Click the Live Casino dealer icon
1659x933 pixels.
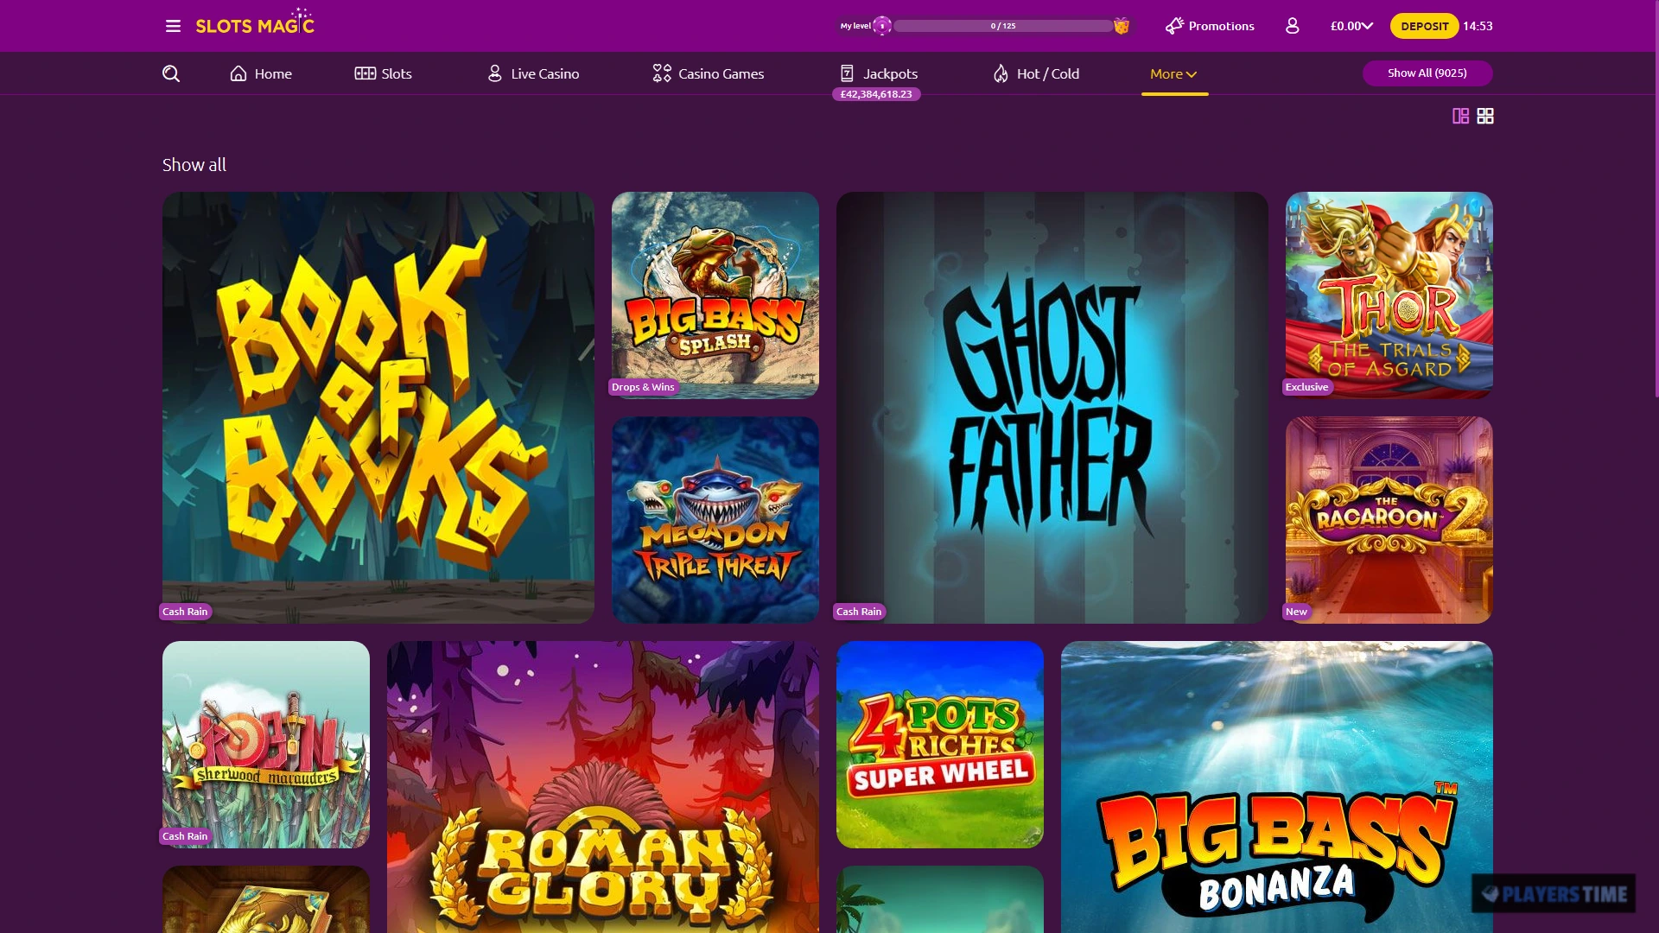(x=495, y=73)
